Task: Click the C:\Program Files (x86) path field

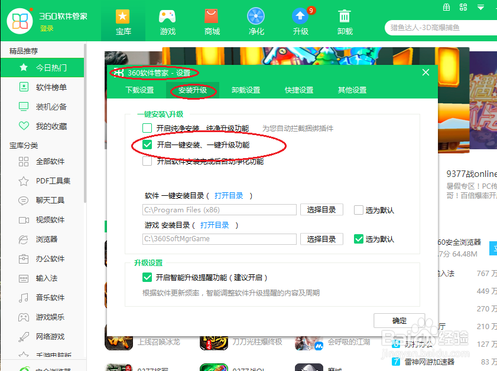Action: click(x=219, y=210)
